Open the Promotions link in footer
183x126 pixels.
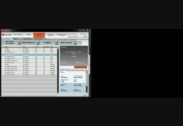point(13,96)
